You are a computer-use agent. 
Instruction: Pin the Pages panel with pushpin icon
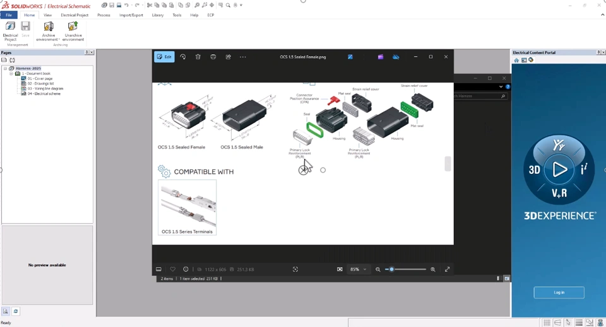click(x=86, y=52)
